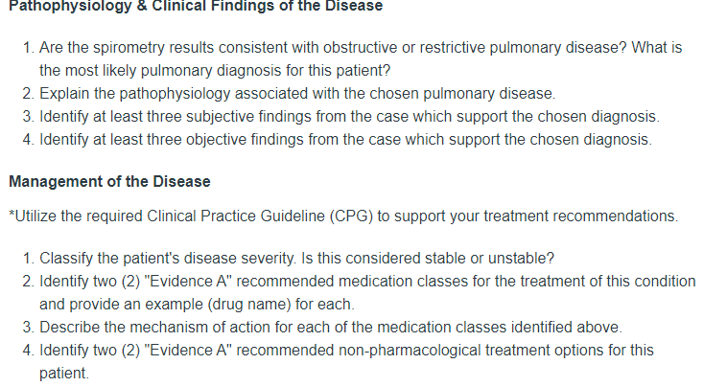
Task: Click 'provide an example (drug name)' line
Action: point(197,305)
